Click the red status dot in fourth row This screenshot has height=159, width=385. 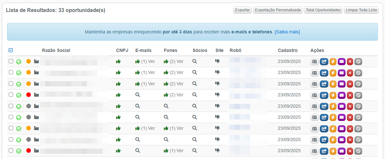[28, 95]
